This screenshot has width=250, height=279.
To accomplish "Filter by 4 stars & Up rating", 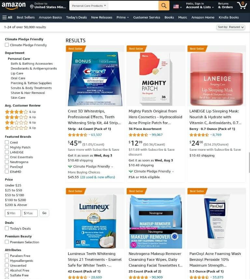I will click(21, 112).
